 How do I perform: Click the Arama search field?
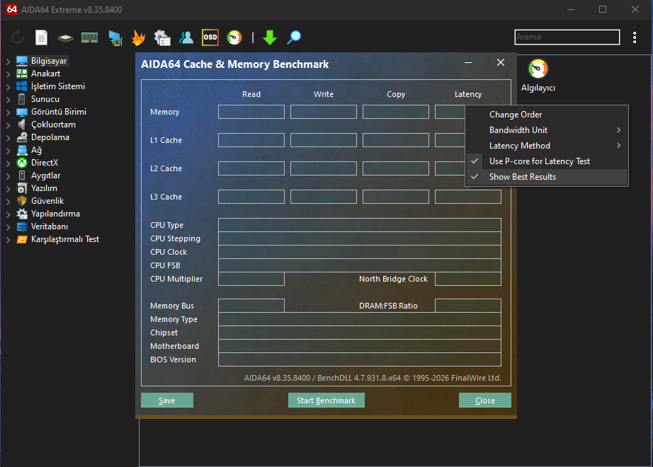tap(567, 37)
